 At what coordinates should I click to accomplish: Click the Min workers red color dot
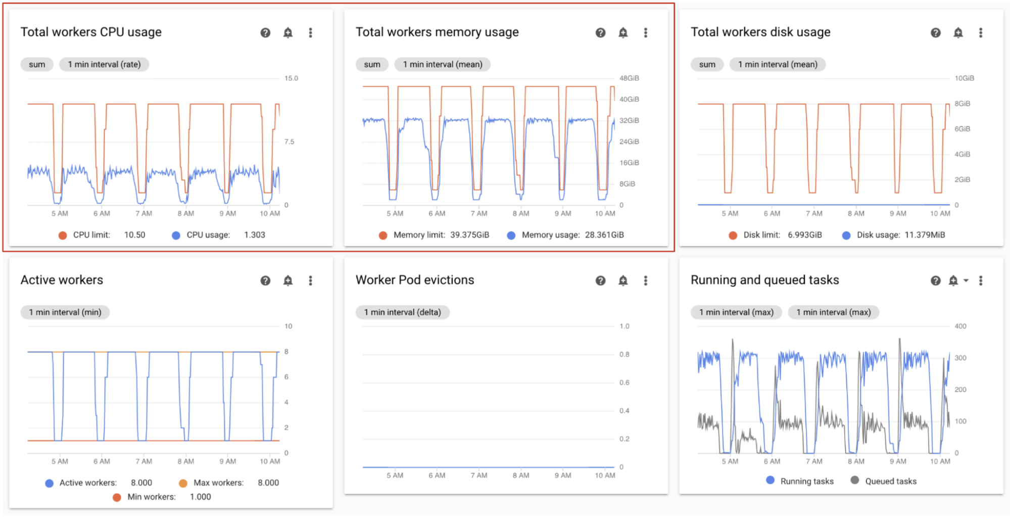click(116, 497)
